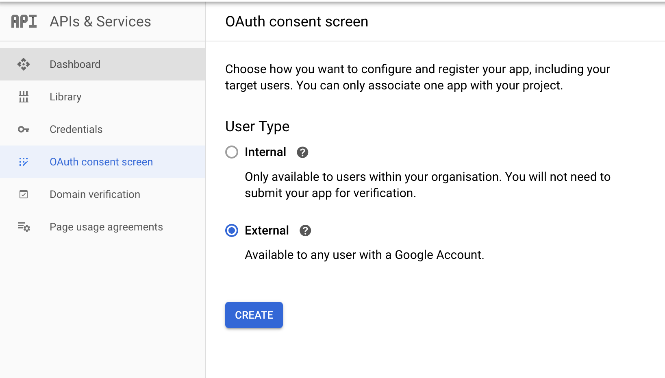Image resolution: width=665 pixels, height=378 pixels.
Task: Open Page usage agreements
Action: [x=106, y=227]
